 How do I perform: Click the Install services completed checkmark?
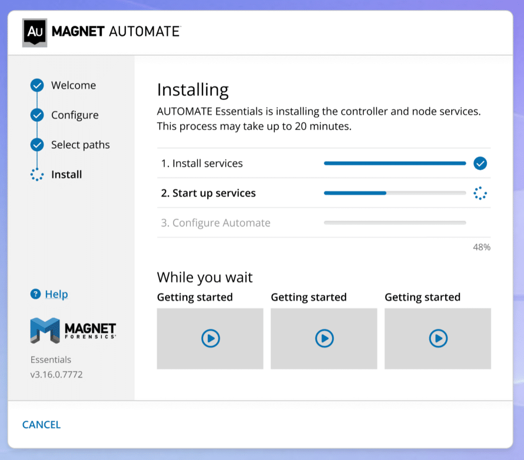tap(480, 164)
